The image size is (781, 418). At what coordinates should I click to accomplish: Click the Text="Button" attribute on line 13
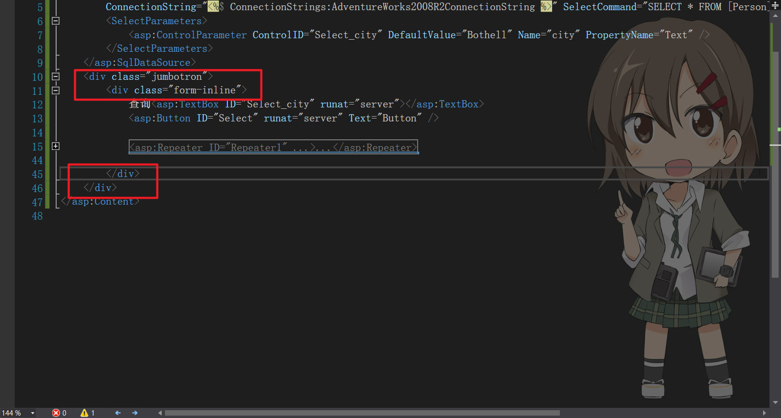(x=385, y=118)
